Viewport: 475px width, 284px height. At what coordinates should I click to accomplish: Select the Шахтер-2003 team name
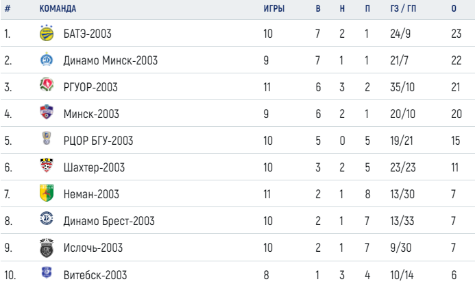[94, 167]
